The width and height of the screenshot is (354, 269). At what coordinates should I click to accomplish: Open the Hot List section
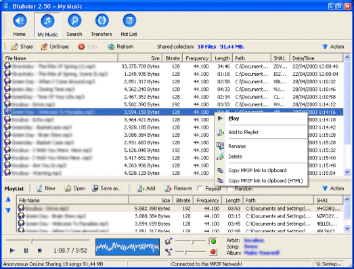[129, 25]
